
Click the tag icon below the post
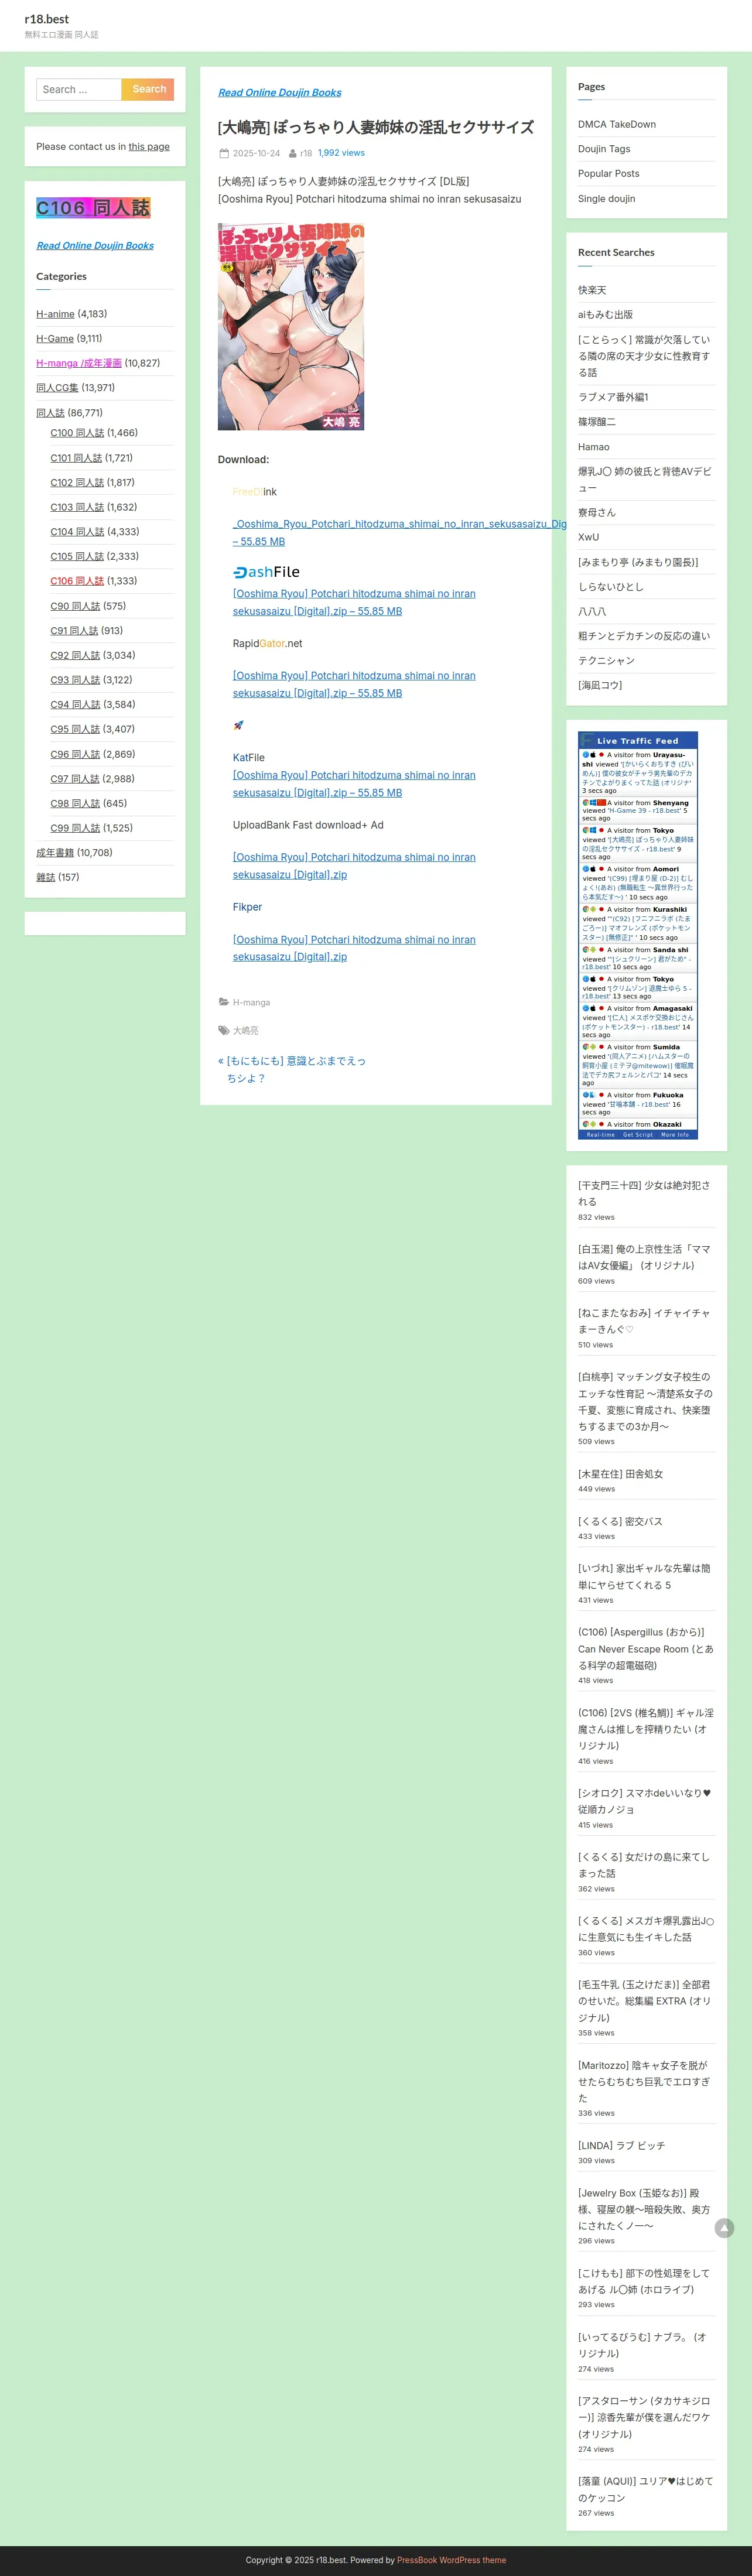tap(223, 1030)
